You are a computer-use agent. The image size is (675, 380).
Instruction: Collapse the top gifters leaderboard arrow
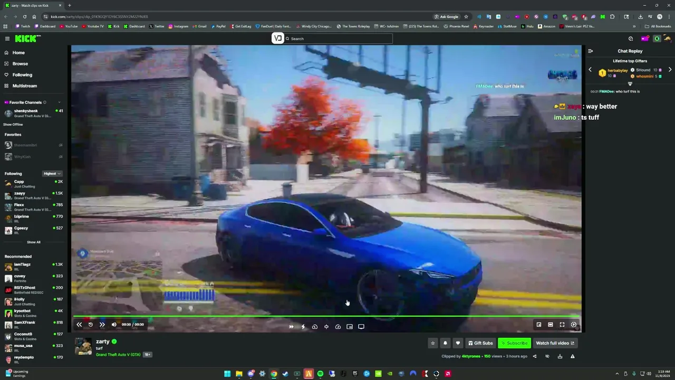pos(630,83)
